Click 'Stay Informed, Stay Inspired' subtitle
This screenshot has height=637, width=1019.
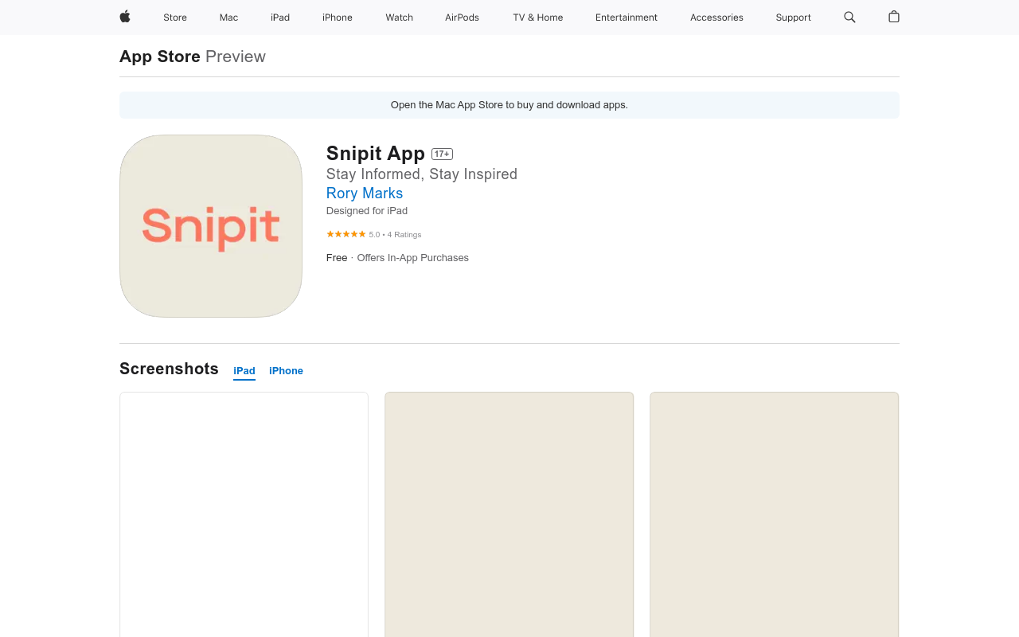pyautogui.click(x=422, y=174)
